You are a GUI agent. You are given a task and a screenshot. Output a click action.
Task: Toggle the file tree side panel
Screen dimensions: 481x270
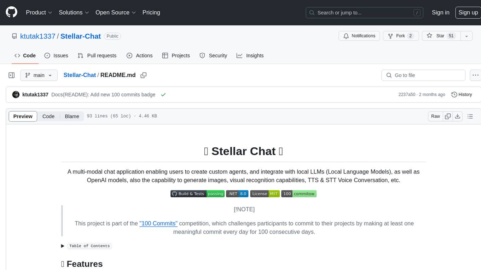(12, 75)
